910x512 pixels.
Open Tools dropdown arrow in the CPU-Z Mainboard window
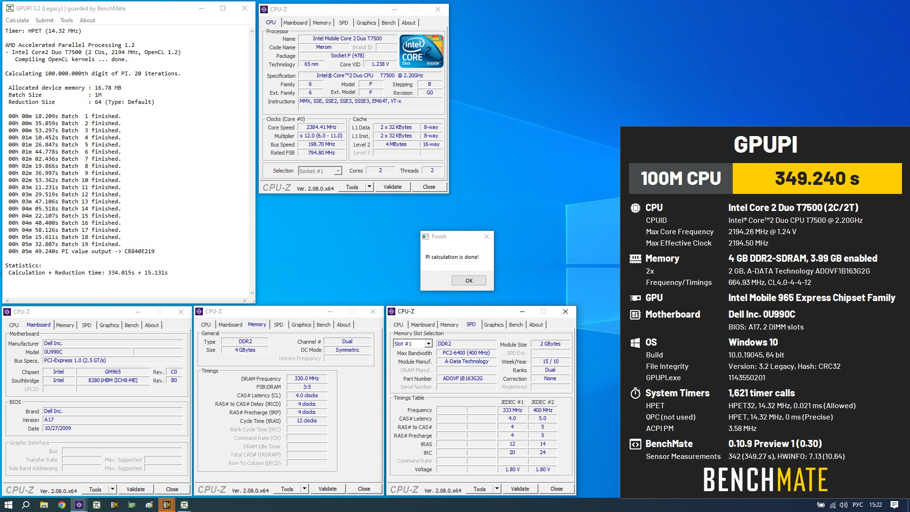tap(112, 489)
